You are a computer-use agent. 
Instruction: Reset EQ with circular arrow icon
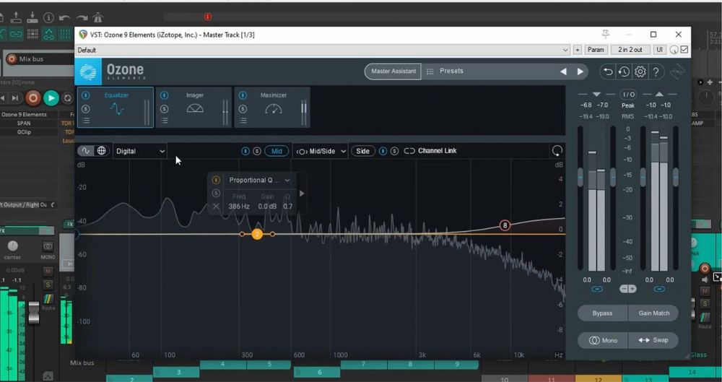(557, 151)
